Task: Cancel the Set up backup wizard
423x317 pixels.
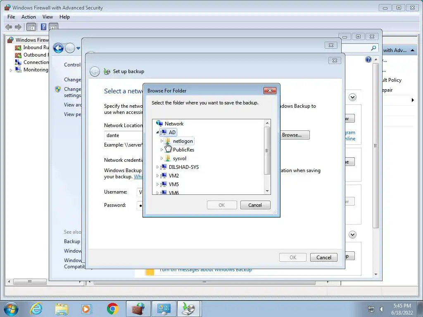Action: pos(324,257)
